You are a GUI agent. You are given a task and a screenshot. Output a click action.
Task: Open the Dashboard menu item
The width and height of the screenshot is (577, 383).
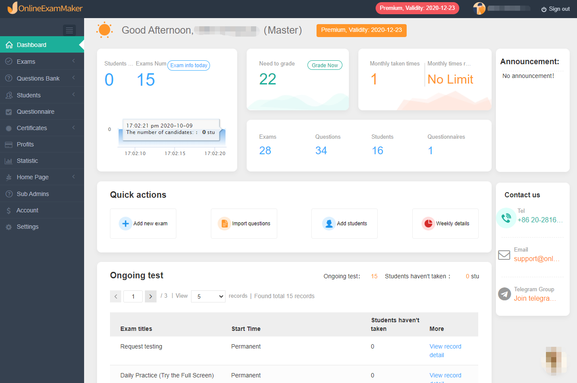[42, 45]
